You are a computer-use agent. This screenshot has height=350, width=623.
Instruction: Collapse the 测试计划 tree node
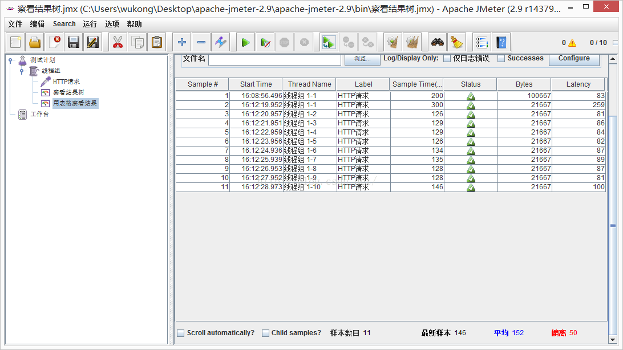(10, 60)
